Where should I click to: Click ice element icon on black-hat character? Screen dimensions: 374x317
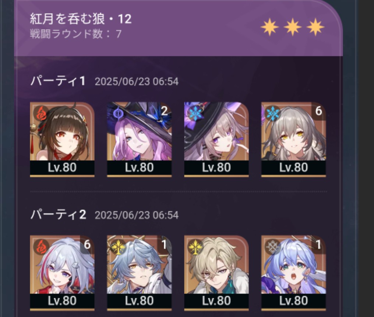[x=195, y=113]
